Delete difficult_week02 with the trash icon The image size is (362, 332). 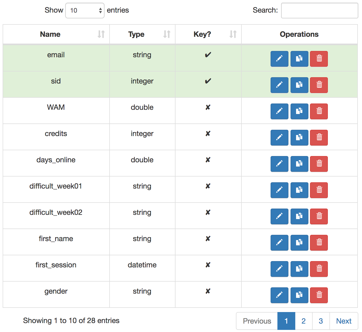319,216
